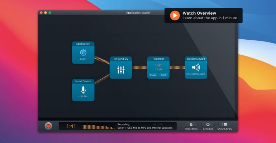
Task: Click the Application Audio window title
Action: 138,13
